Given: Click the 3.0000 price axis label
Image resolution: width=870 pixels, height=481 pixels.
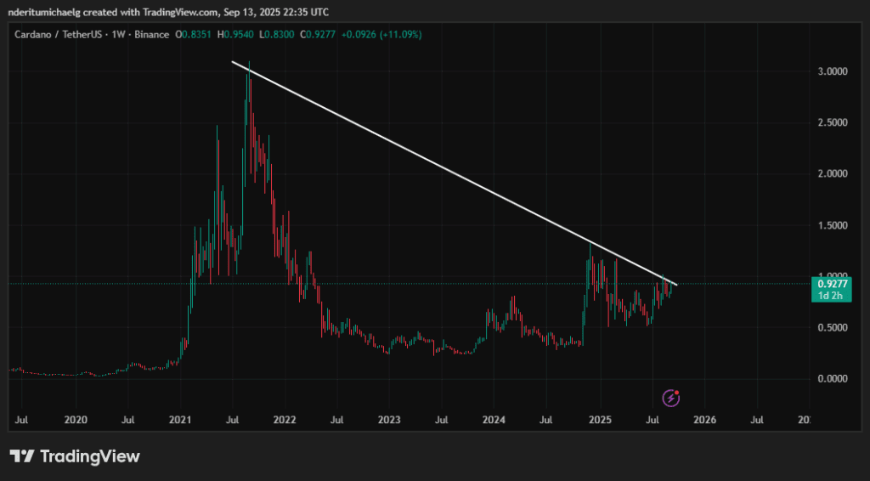Looking at the screenshot, I should (833, 71).
